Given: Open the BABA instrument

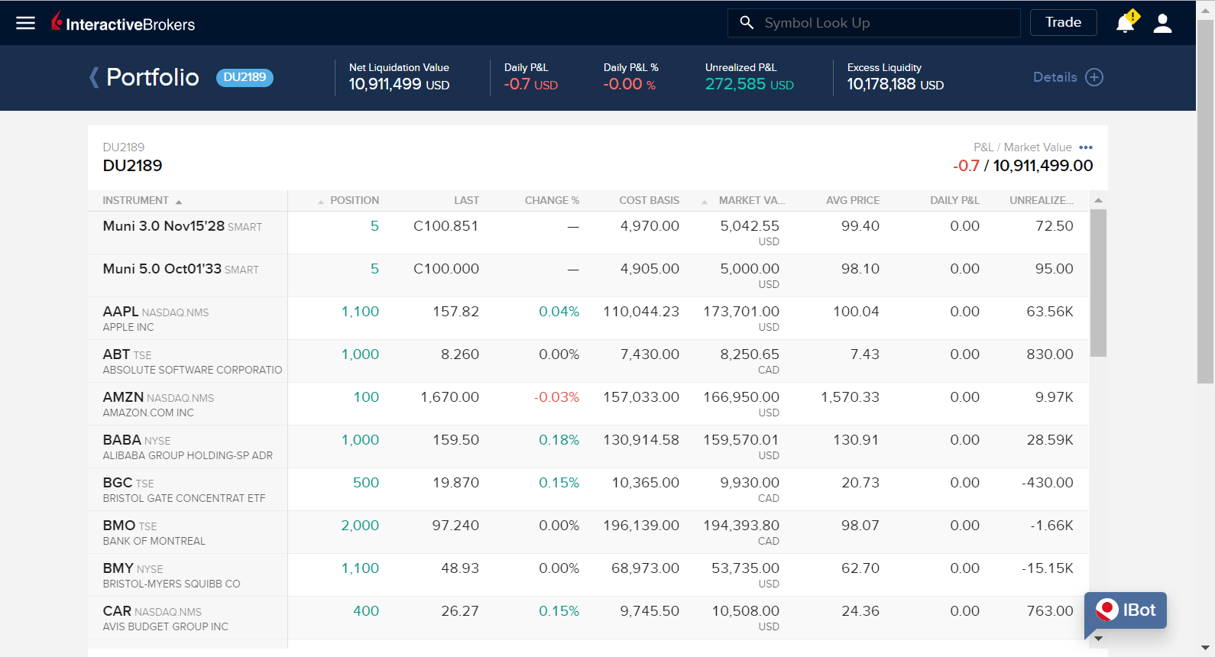Looking at the screenshot, I should [122, 440].
